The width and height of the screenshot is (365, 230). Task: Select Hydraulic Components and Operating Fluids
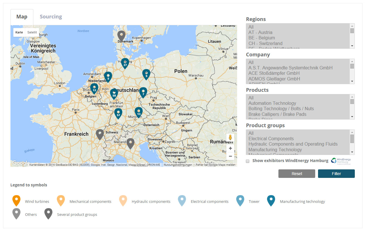(298, 144)
